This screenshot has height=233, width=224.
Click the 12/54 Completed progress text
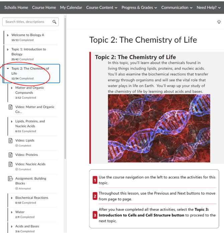pos(22,79)
